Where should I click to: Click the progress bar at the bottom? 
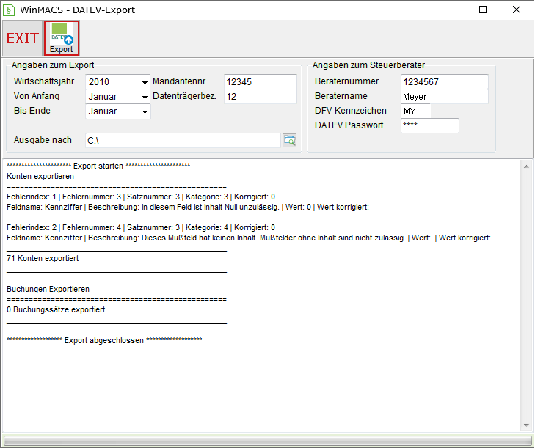click(x=267, y=441)
